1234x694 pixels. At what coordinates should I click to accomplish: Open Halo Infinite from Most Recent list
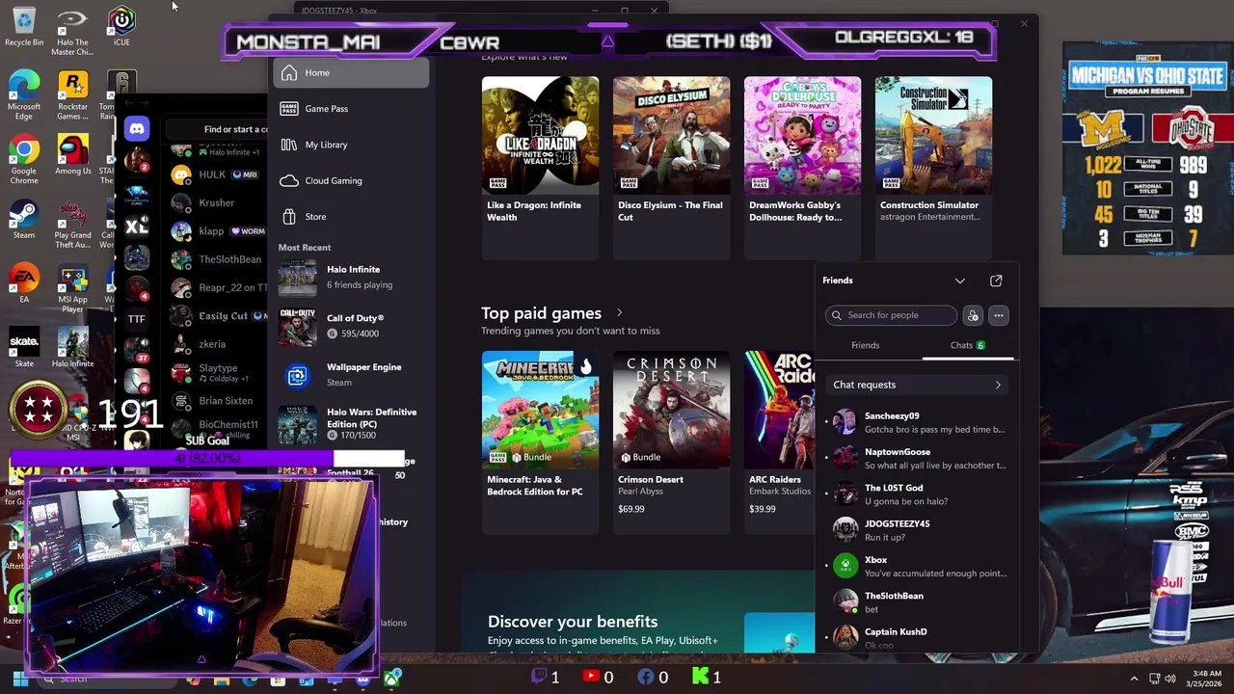351,278
